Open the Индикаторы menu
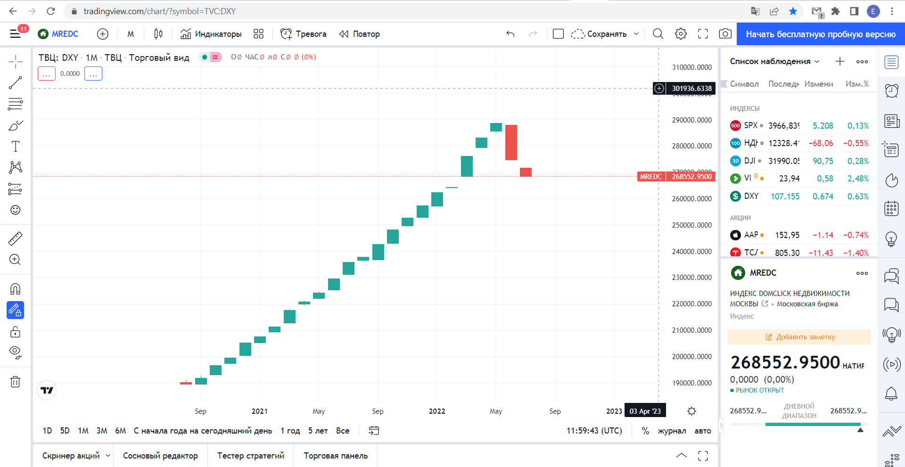 point(211,34)
